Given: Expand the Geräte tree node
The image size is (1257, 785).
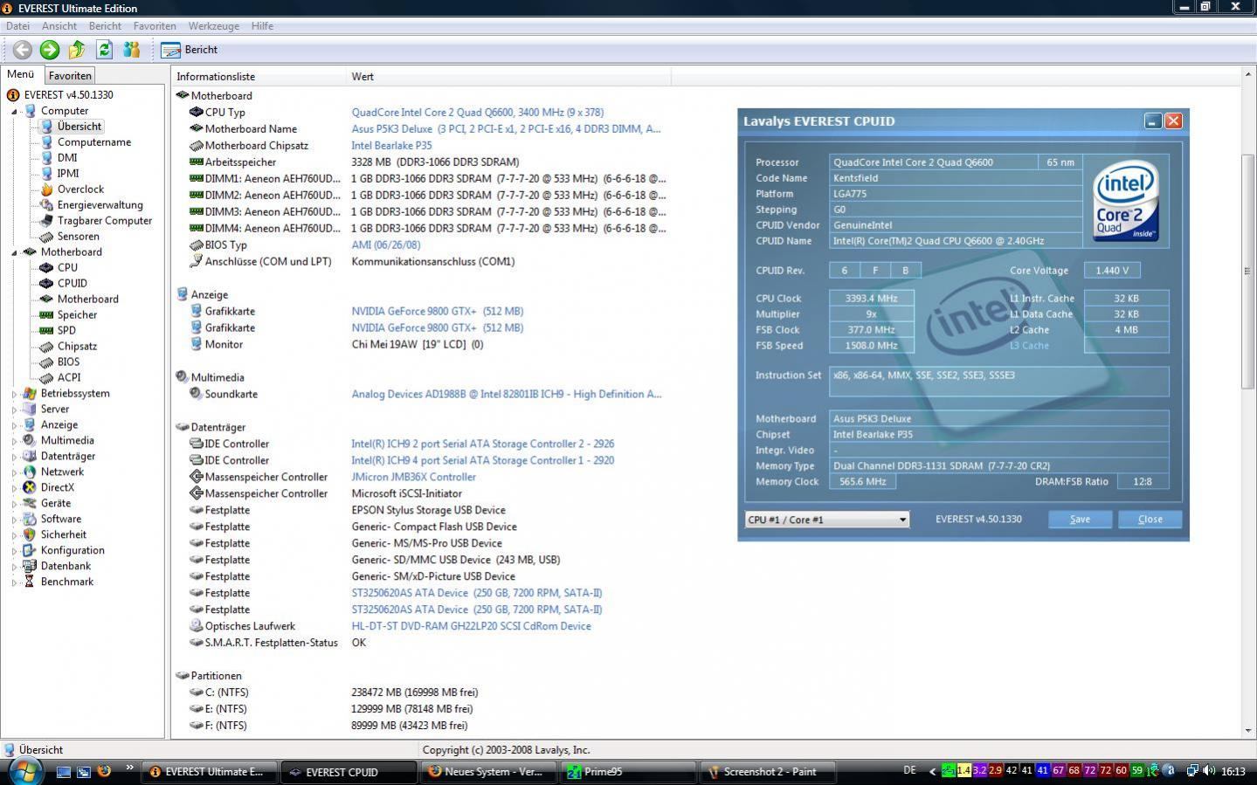Looking at the screenshot, I should tap(15, 505).
